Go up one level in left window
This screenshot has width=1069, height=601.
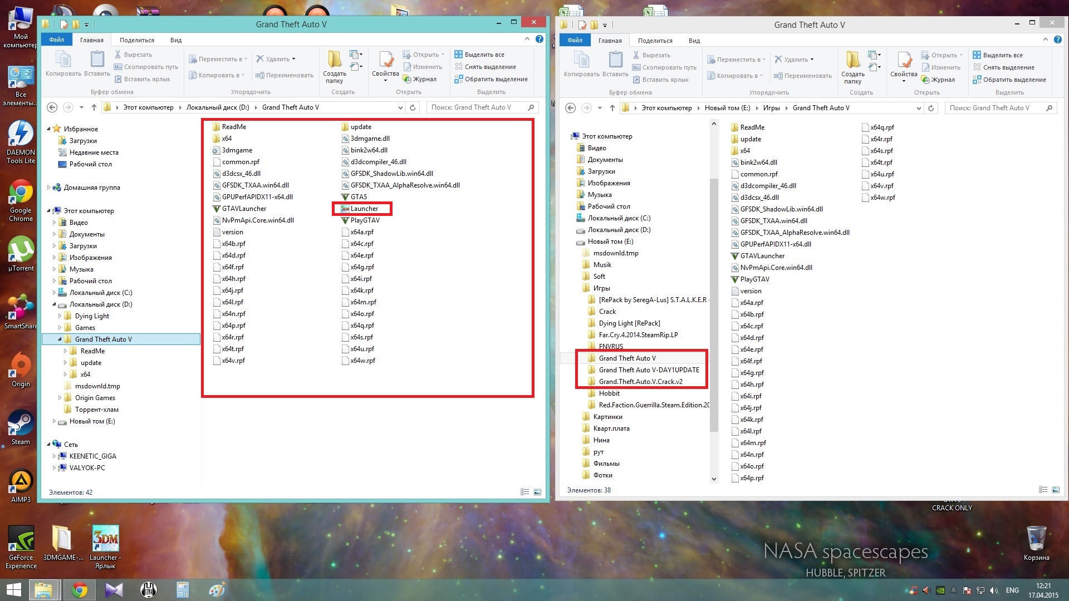pyautogui.click(x=94, y=107)
